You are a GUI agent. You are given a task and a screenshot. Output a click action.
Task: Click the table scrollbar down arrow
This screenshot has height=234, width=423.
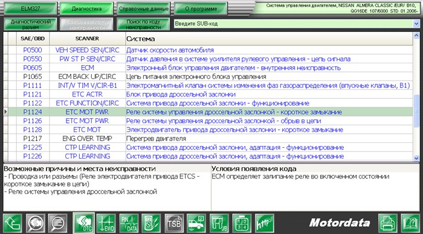[416, 158]
